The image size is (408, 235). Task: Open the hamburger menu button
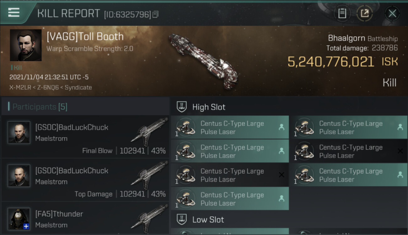[14, 13]
